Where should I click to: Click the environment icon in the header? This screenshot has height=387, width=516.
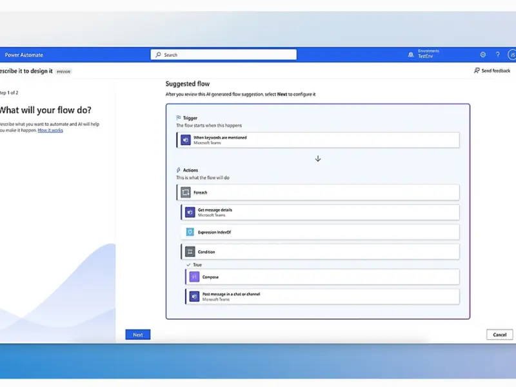pyautogui.click(x=411, y=55)
